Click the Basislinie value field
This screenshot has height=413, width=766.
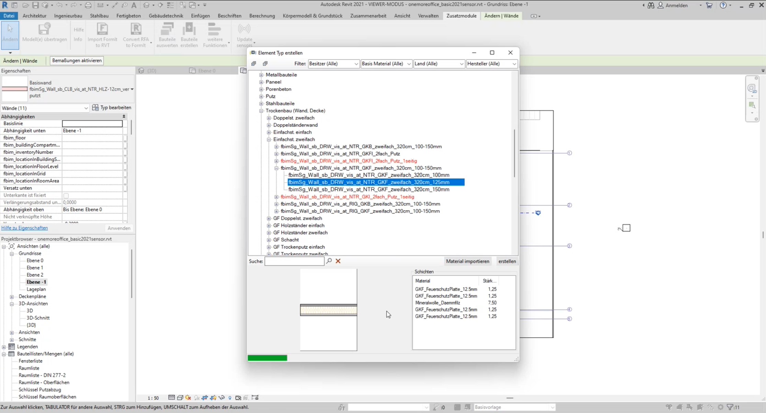tap(92, 123)
